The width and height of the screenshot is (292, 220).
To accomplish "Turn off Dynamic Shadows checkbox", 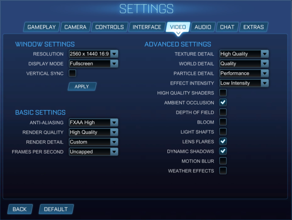I will pyautogui.click(x=223, y=151).
